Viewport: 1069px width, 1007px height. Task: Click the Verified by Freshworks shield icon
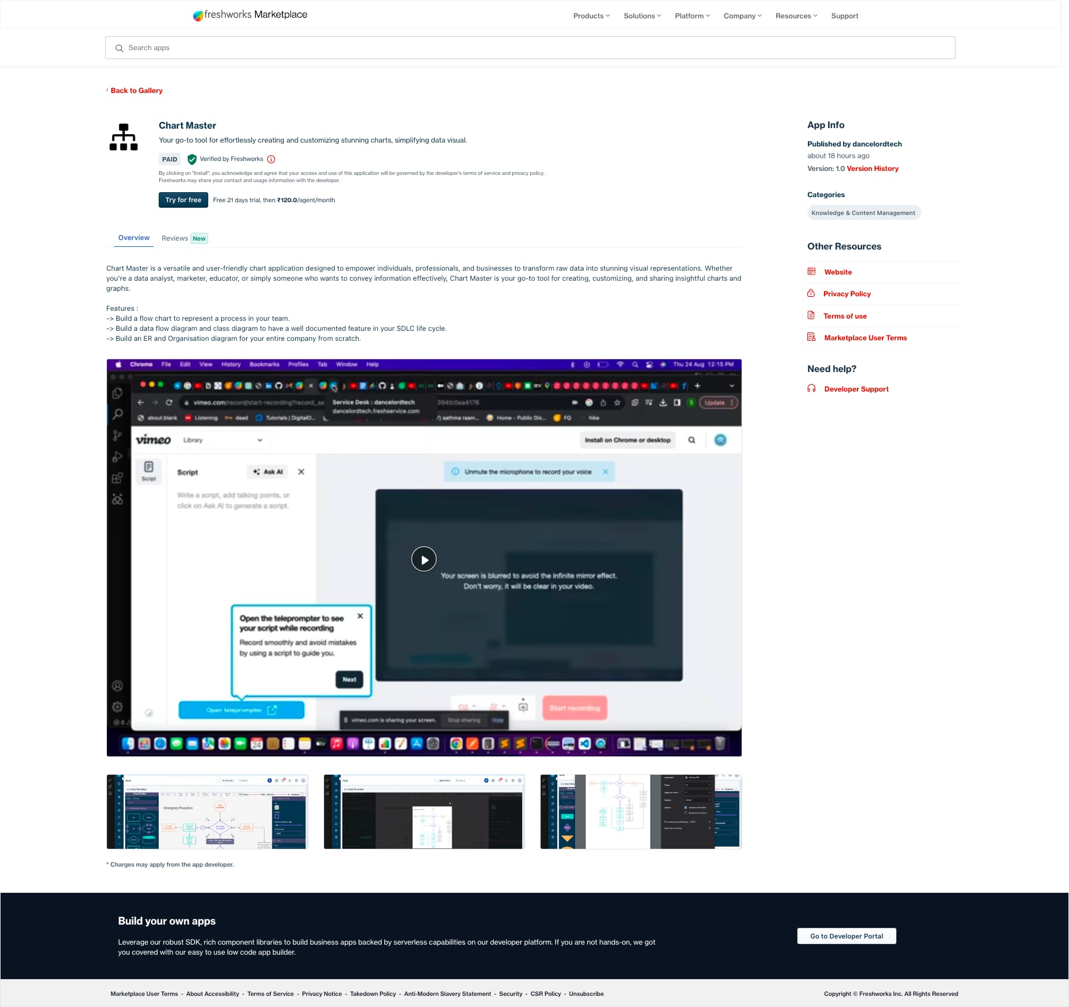(192, 159)
